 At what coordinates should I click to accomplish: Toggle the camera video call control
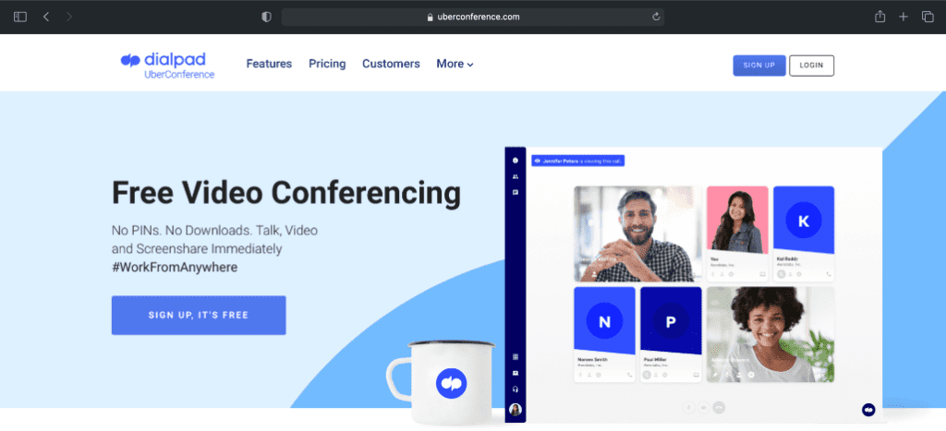pos(703,408)
